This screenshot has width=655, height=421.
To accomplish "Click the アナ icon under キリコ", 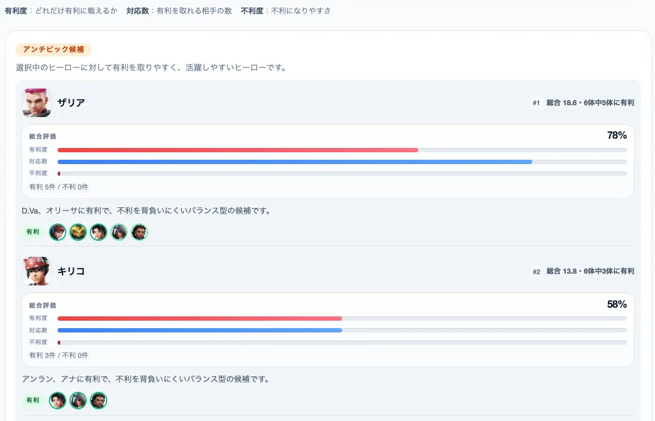I will (x=77, y=401).
